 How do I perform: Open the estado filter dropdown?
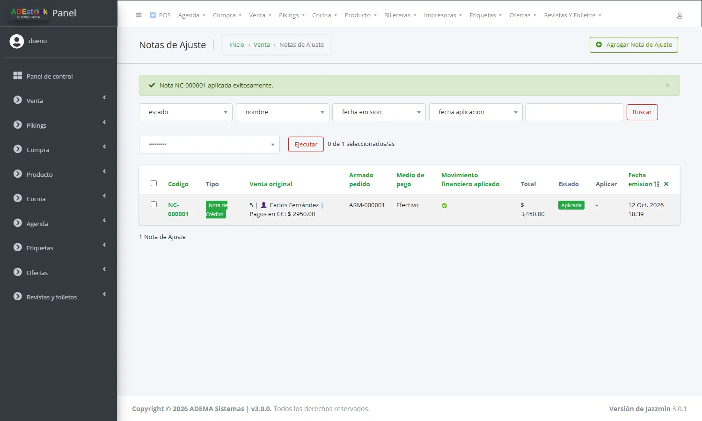point(186,112)
